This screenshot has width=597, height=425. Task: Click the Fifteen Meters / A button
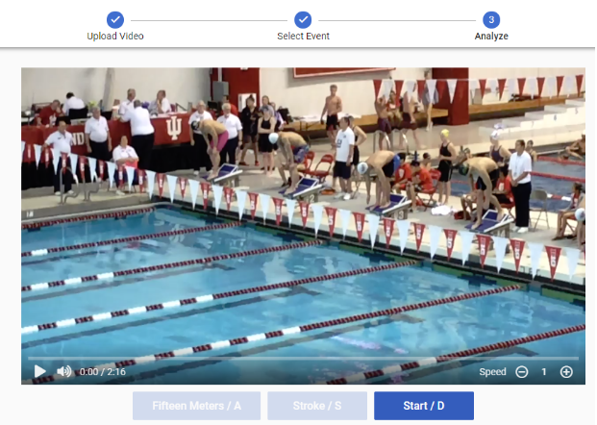196,406
